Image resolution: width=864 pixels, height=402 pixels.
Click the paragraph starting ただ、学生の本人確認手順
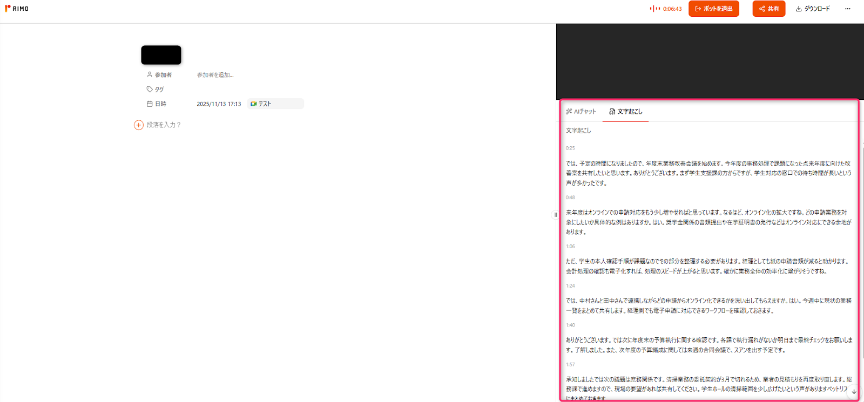click(709, 267)
